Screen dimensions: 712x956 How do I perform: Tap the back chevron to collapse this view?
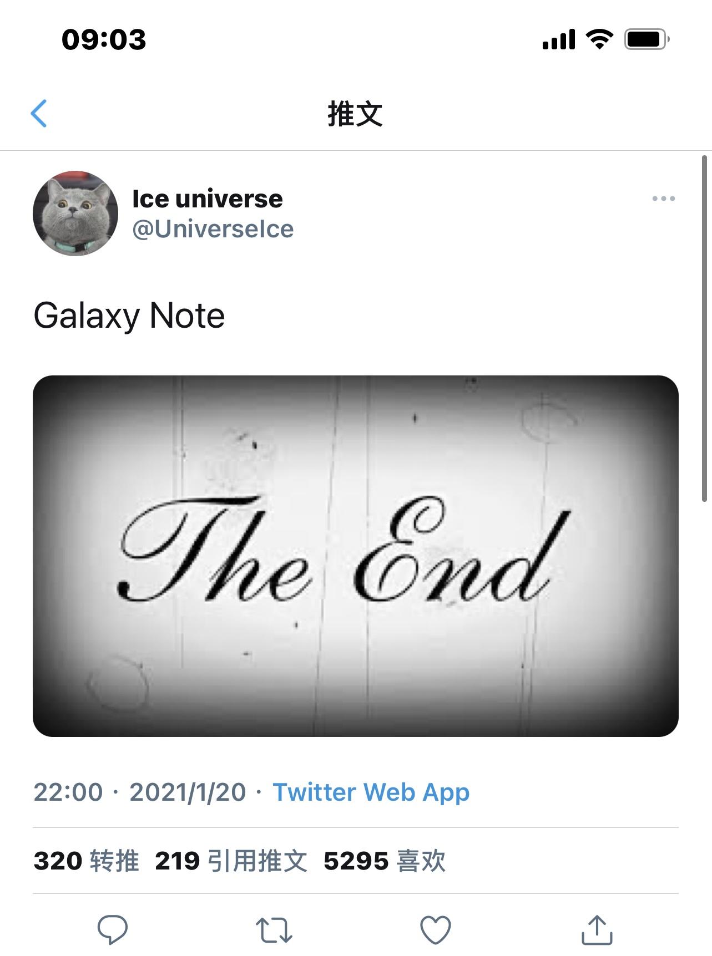pyautogui.click(x=39, y=115)
